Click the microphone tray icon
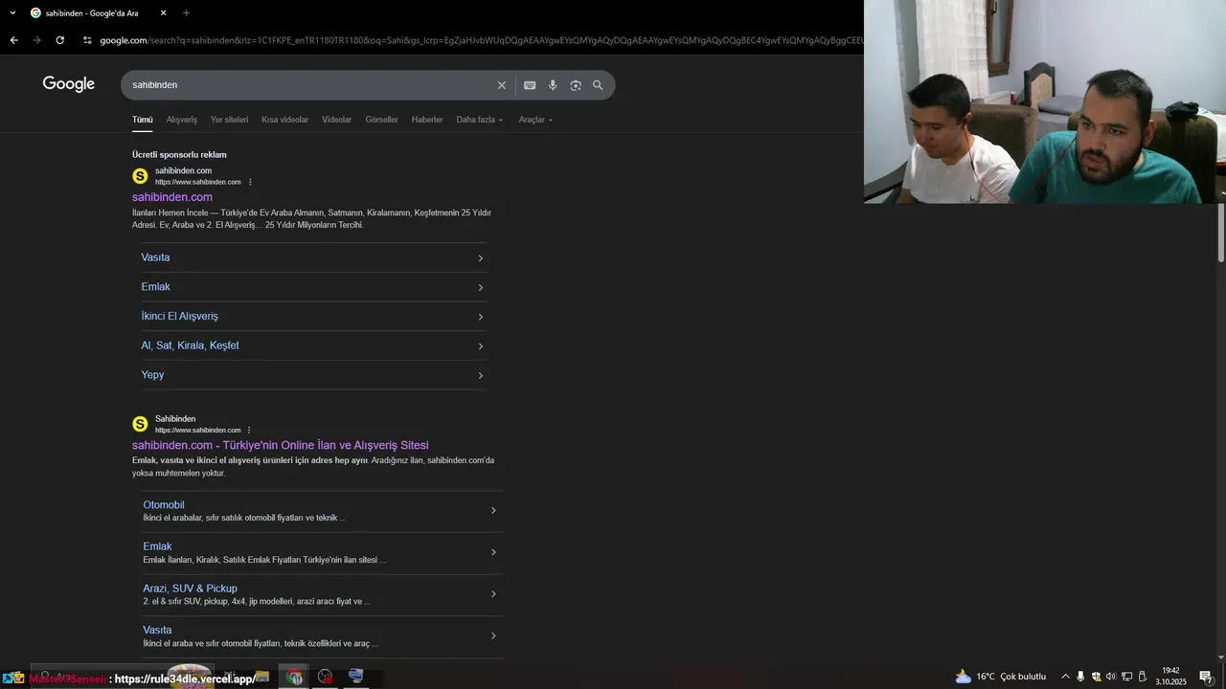The image size is (1226, 689). 1080,677
